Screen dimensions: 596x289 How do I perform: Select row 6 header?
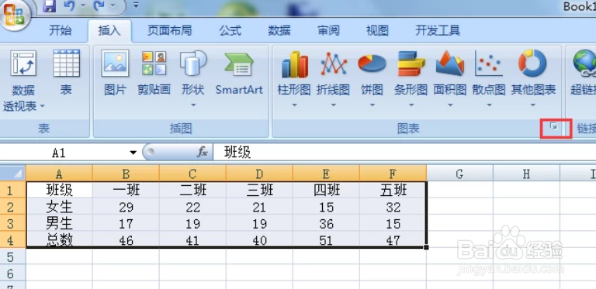[13, 273]
